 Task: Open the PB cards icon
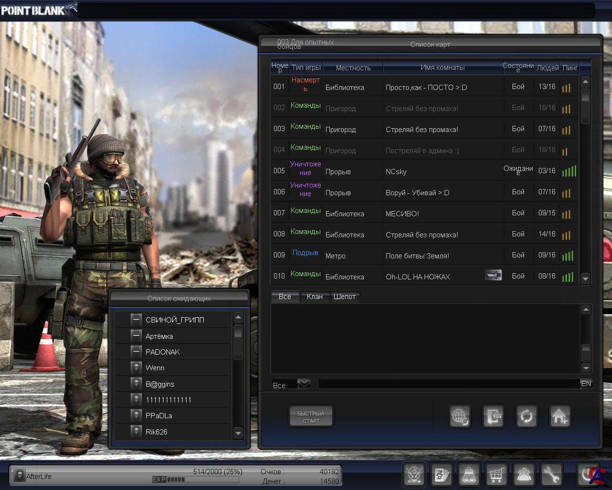pos(441,475)
